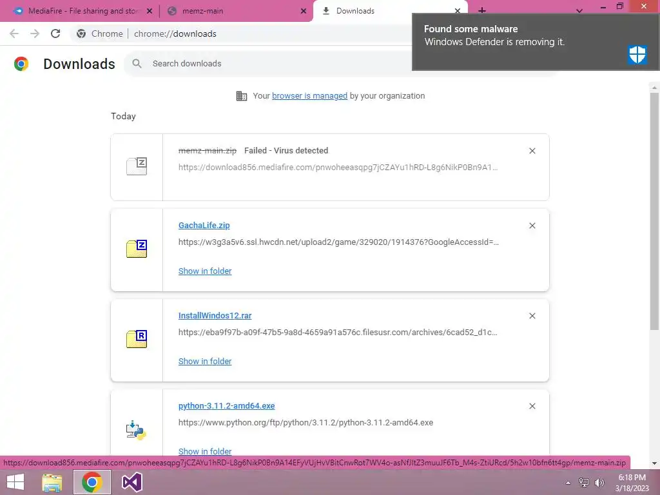Show InstallWindos12.rar in folder

click(x=205, y=362)
